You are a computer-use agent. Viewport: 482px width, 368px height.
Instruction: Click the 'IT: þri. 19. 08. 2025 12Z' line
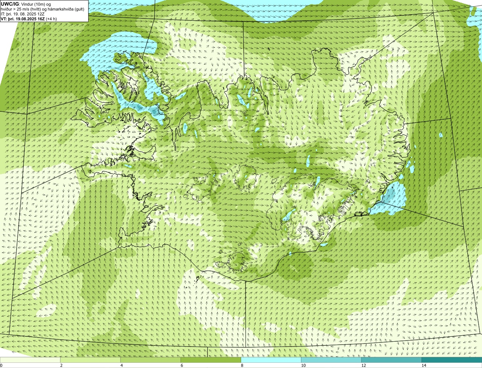point(23,14)
